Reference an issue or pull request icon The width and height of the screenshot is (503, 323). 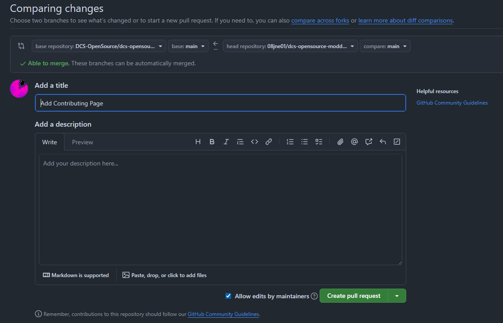click(x=369, y=142)
